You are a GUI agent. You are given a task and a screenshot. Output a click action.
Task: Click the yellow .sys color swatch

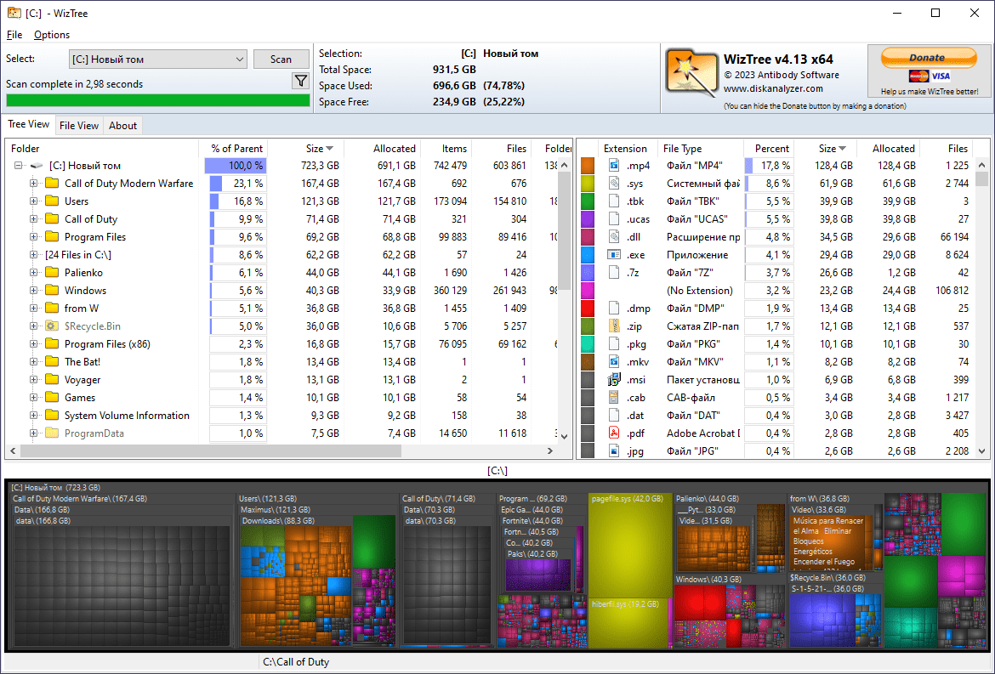coord(588,184)
